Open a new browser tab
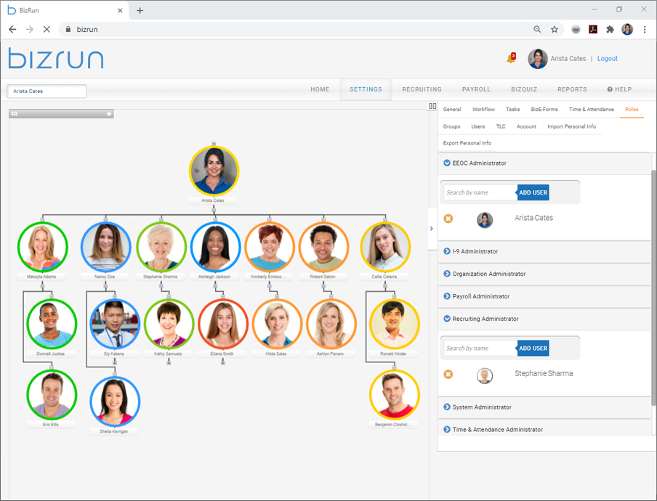Screen dimensions: 657x501 pyautogui.click(x=140, y=10)
